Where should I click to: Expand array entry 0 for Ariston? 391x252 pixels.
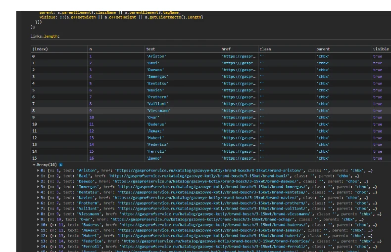[x=38, y=170]
